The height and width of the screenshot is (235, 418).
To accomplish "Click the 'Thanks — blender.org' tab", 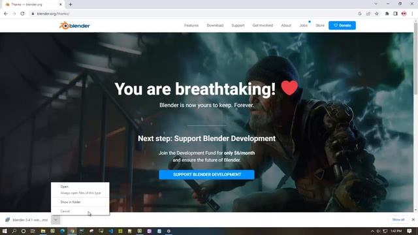I will click(x=33, y=5).
